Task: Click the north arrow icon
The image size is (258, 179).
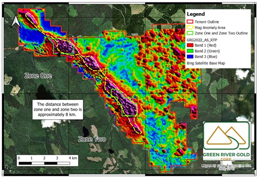Action: (15, 21)
